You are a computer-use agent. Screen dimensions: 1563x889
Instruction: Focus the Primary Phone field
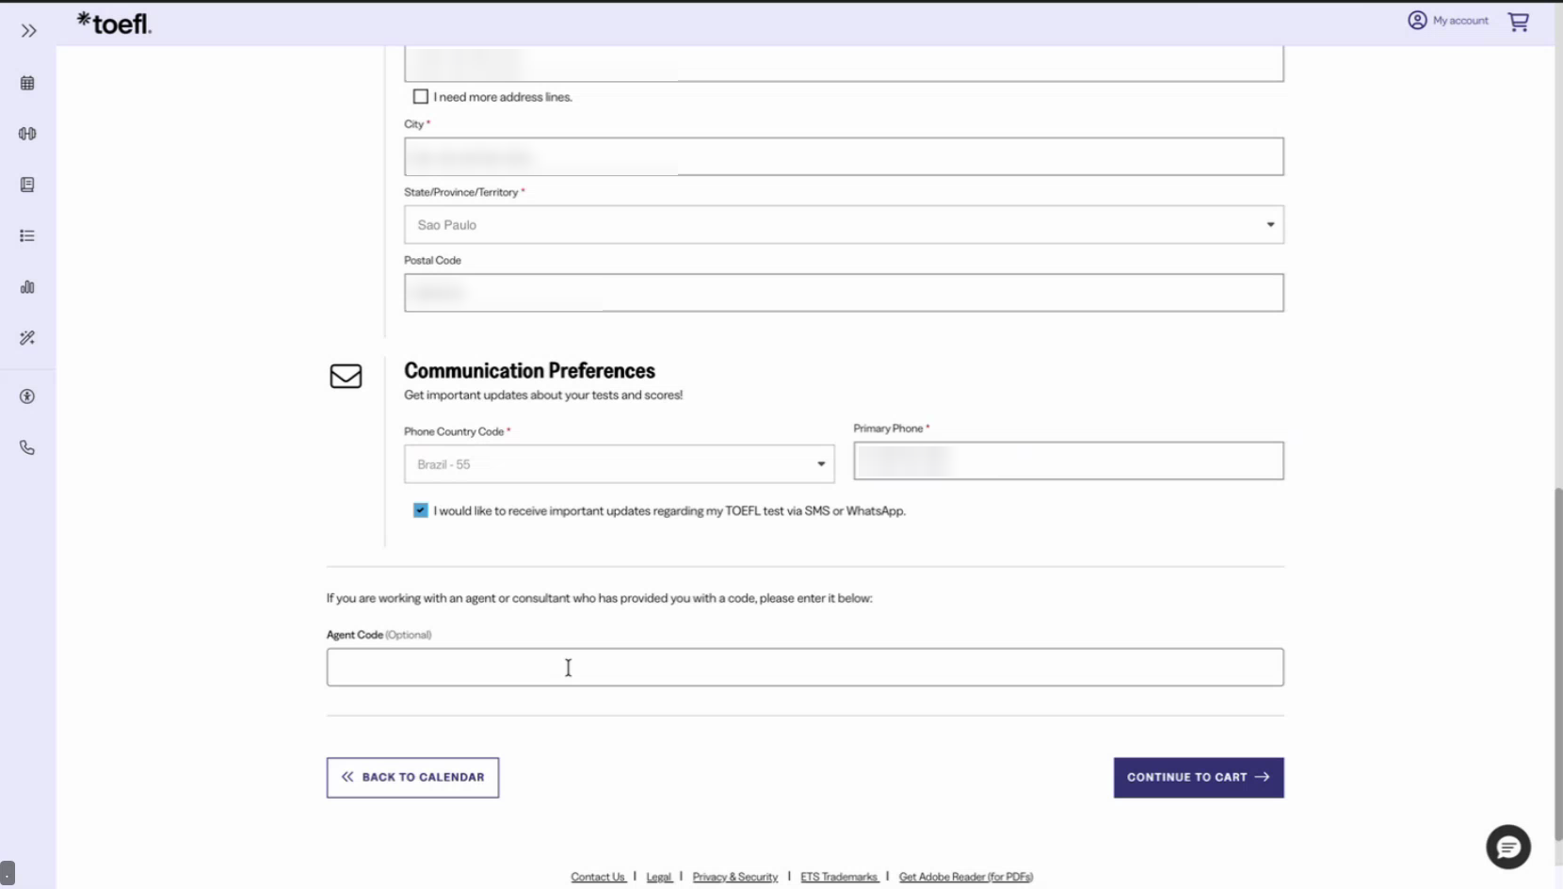click(x=1069, y=461)
